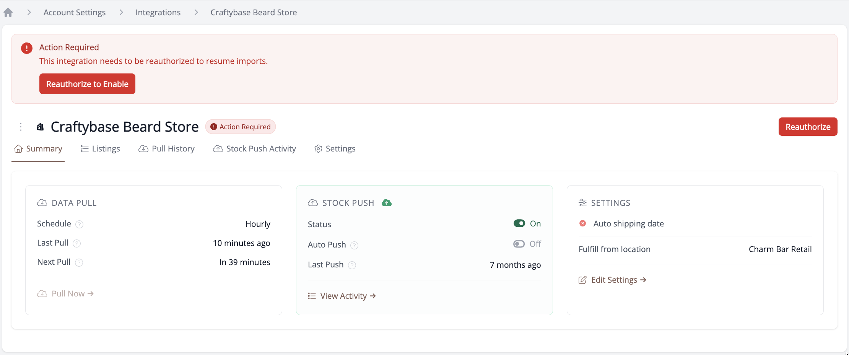Viewport: 849px width, 355px height.
Task: Click the 'Fulfill from location' label
Action: (x=615, y=249)
